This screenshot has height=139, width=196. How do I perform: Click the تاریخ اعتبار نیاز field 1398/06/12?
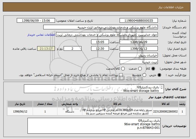pos(139,49)
